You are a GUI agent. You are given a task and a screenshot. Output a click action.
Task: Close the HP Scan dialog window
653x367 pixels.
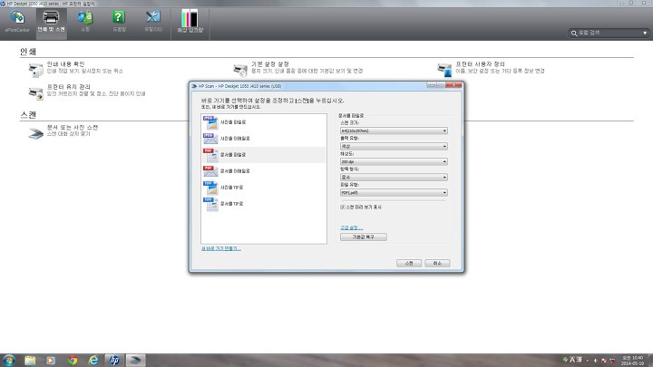tap(453, 85)
